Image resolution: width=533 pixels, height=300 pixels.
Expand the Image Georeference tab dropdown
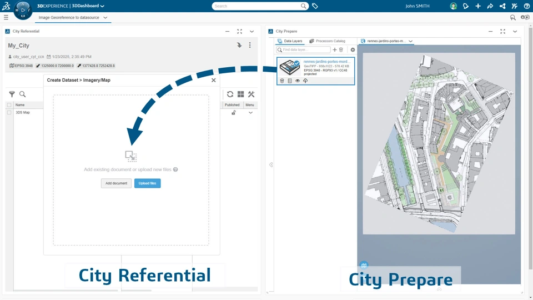105,18
